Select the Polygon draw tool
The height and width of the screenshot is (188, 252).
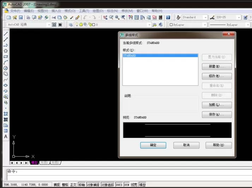6,51
